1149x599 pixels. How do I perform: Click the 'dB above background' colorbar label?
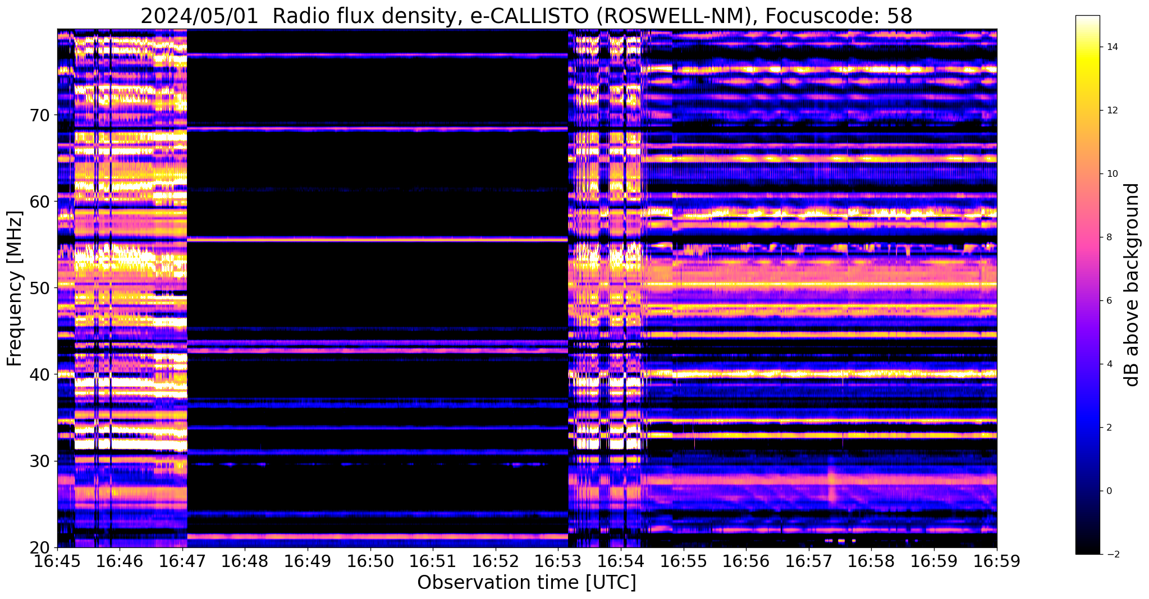(1133, 285)
